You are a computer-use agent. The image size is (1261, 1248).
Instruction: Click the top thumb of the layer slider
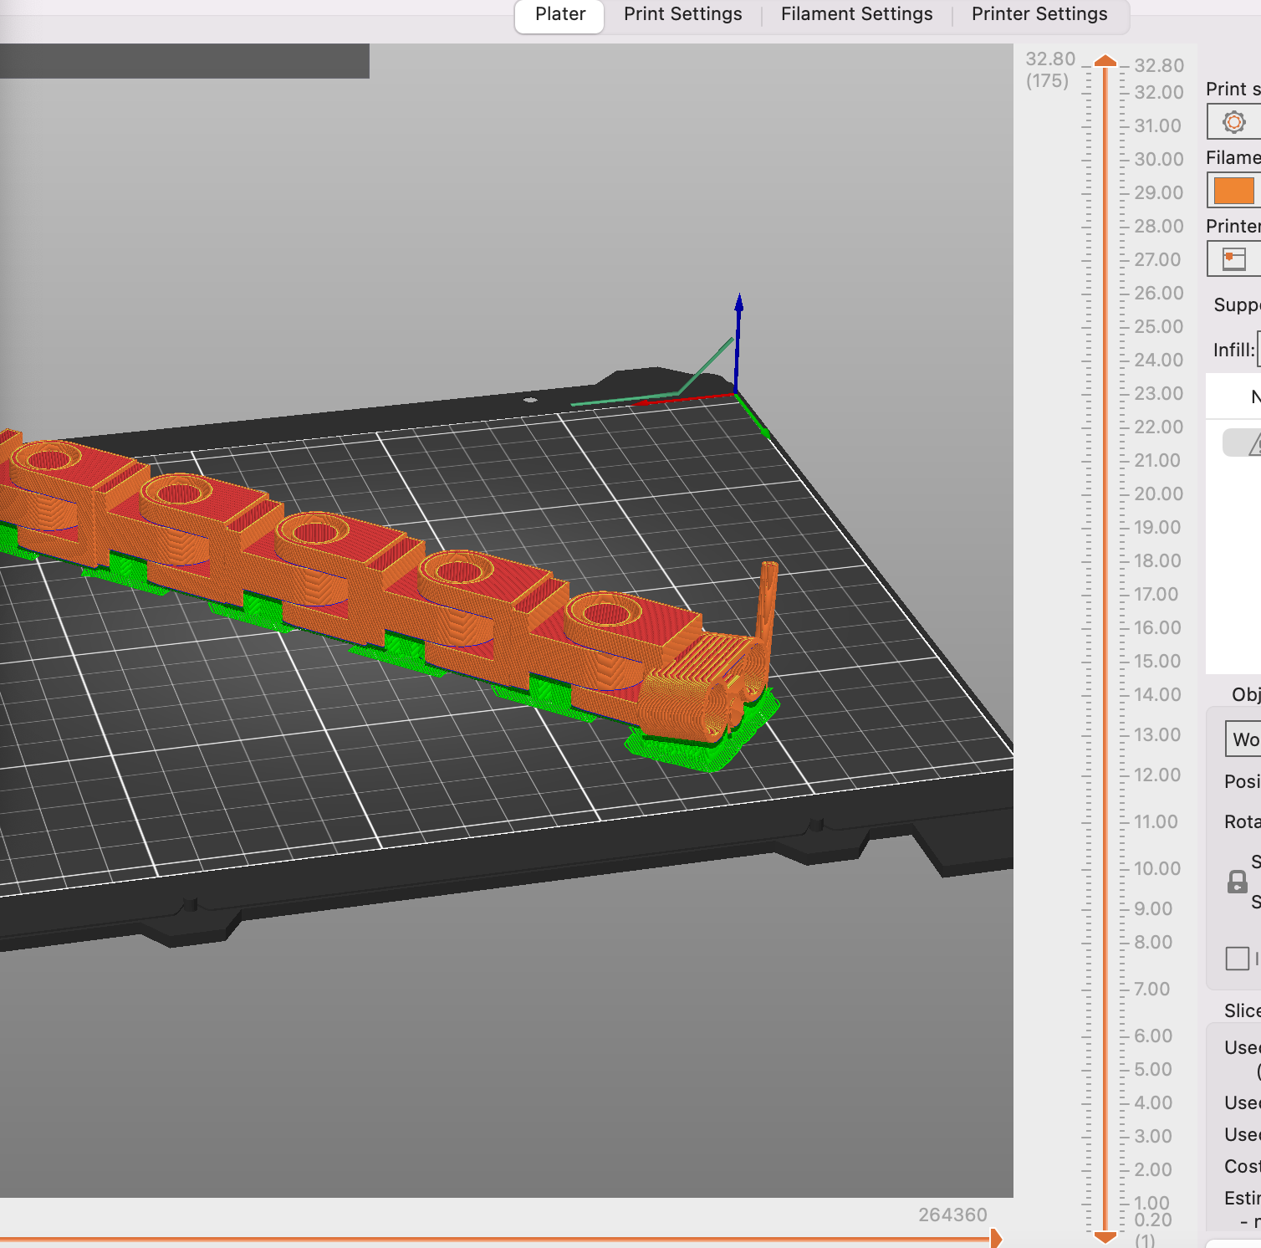(x=1105, y=60)
